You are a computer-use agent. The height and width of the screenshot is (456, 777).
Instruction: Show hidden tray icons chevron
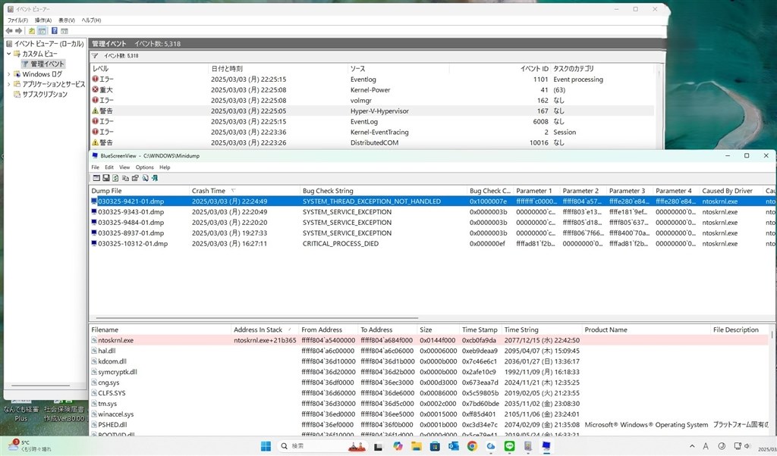692,446
